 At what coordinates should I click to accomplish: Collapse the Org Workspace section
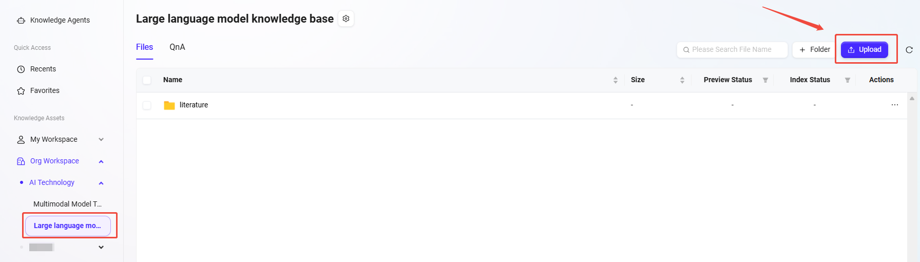coord(101,161)
